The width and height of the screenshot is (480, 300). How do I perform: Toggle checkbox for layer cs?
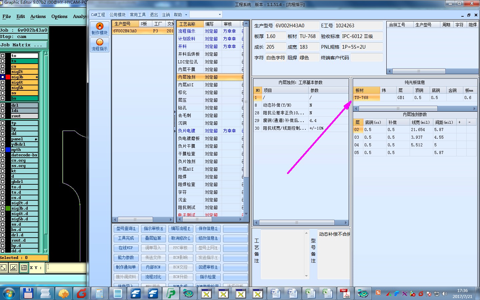pos(3,66)
